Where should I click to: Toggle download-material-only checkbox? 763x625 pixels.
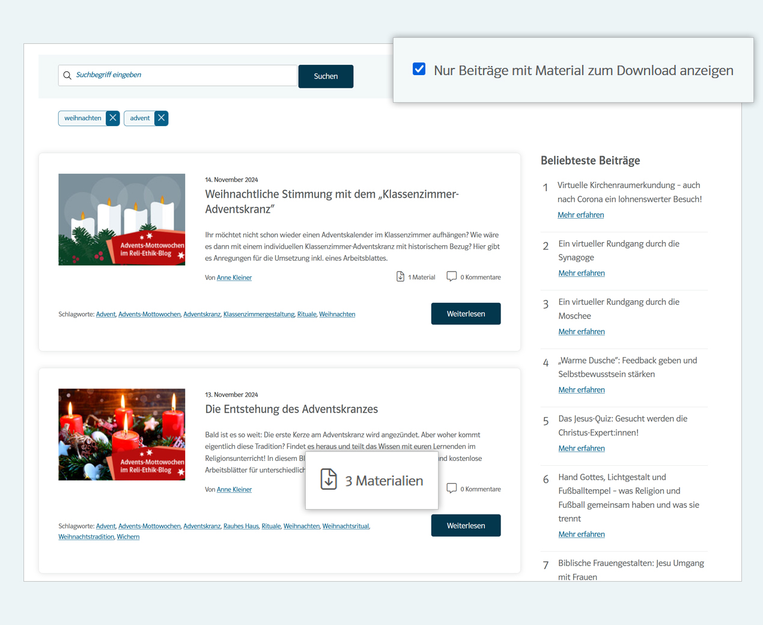pos(419,69)
